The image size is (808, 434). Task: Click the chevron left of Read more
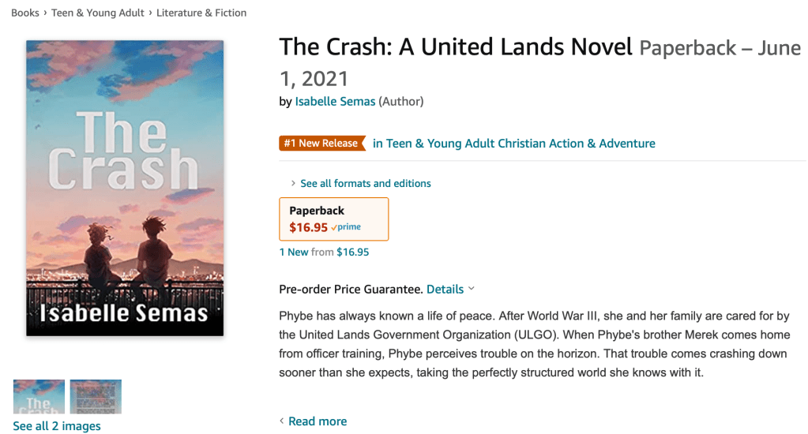click(282, 421)
